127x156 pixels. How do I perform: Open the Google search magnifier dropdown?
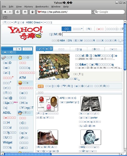96,12
